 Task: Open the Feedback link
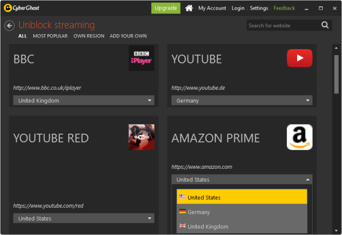click(x=284, y=8)
